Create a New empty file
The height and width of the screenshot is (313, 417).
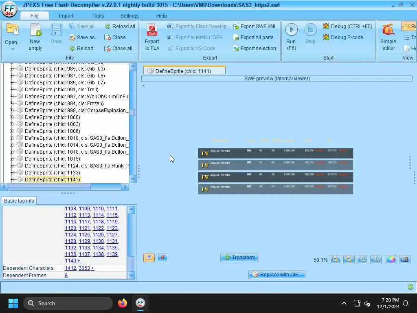pos(35,37)
